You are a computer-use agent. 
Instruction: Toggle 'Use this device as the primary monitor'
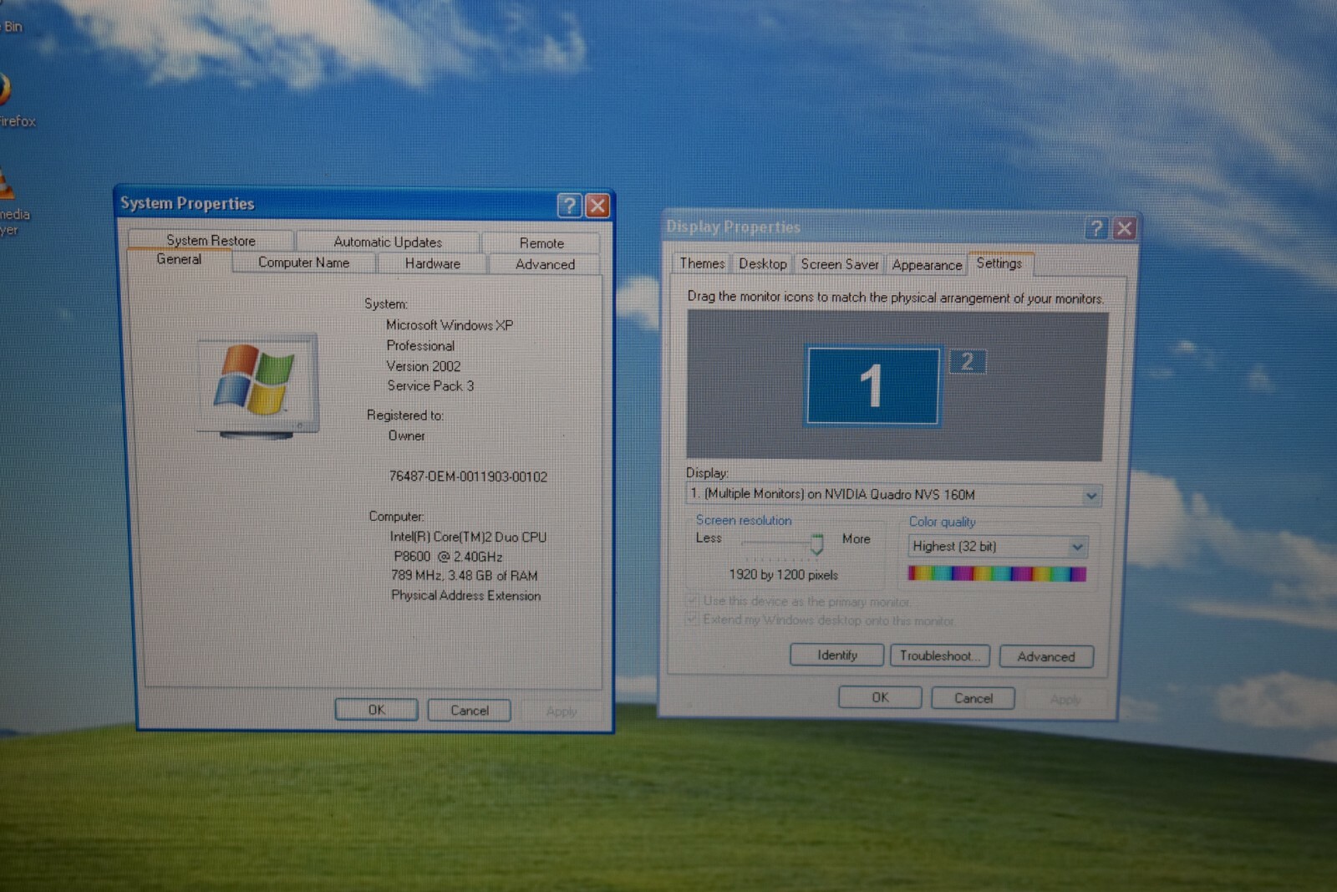(692, 600)
